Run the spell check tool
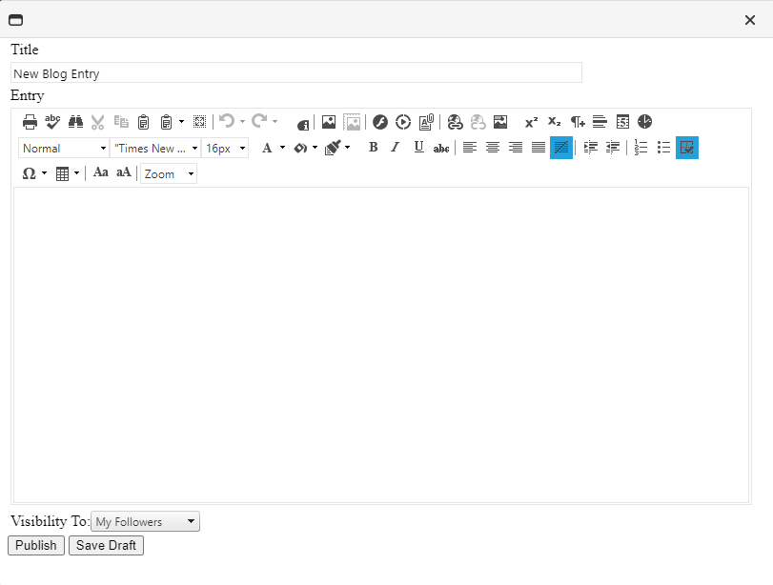Image resolution: width=773 pixels, height=585 pixels. pos(52,122)
